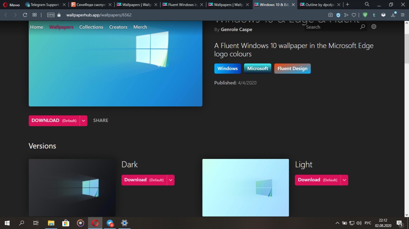The image size is (409, 229).
Task: Open the volume control in system tray
Action: coord(359,223)
